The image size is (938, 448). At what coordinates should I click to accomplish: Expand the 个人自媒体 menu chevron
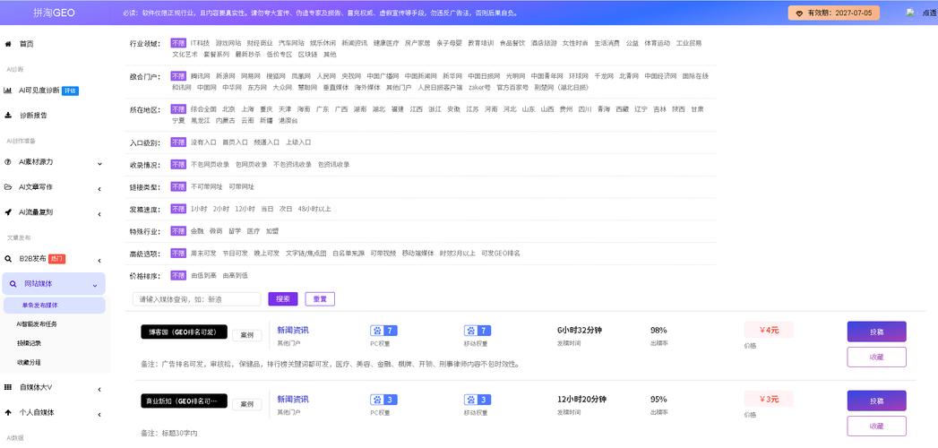(x=99, y=415)
